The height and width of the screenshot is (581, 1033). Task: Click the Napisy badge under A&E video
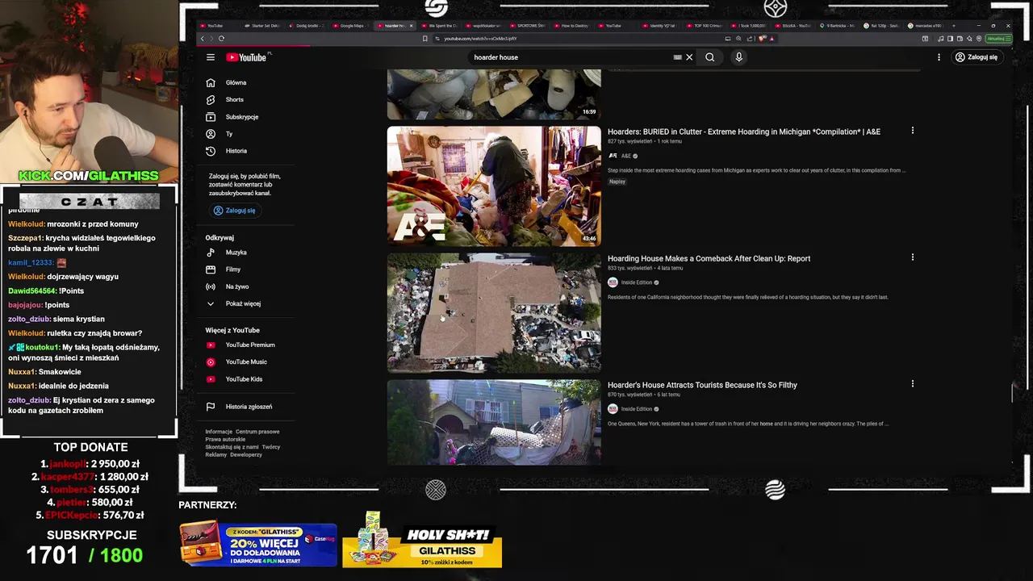[617, 182]
